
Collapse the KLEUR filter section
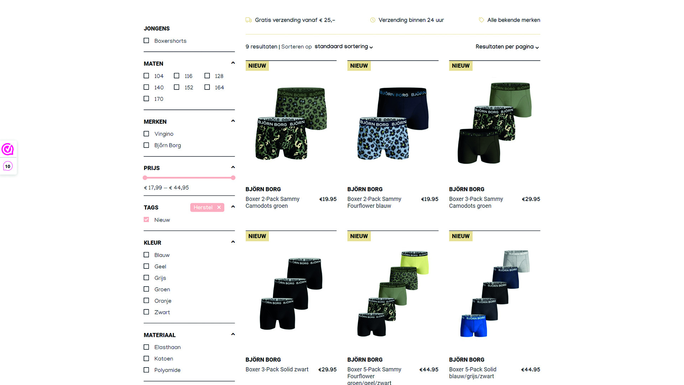coord(233,242)
